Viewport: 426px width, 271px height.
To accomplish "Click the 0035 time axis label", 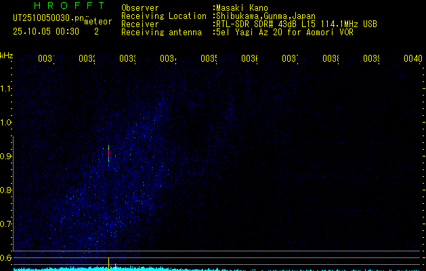I will [x=209, y=58].
